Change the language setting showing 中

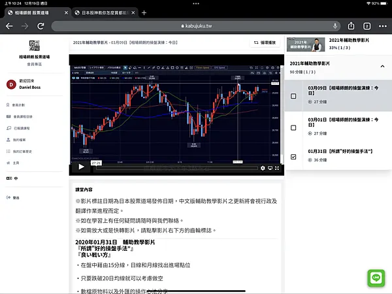pos(12,178)
